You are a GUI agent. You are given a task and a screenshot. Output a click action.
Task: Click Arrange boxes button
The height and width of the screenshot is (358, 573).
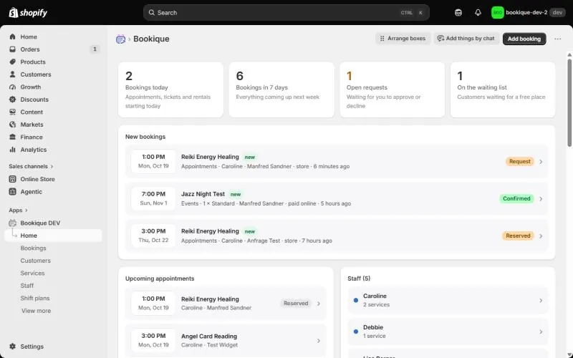403,39
